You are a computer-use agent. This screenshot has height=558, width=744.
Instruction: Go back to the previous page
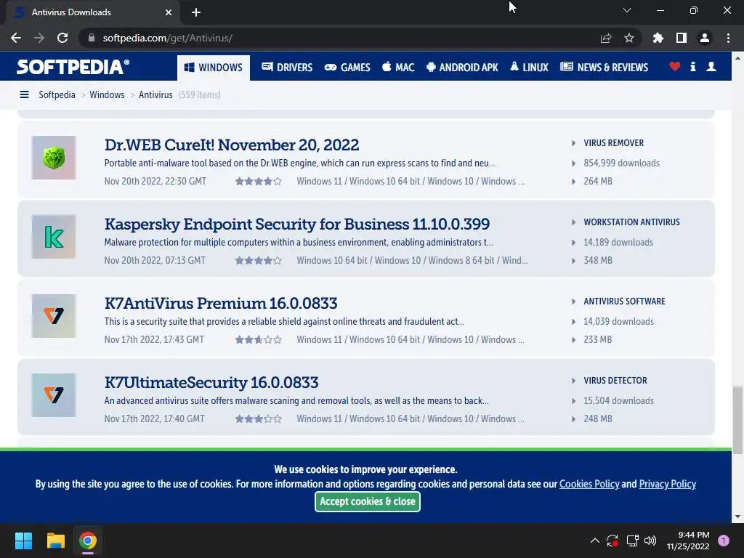(x=16, y=38)
